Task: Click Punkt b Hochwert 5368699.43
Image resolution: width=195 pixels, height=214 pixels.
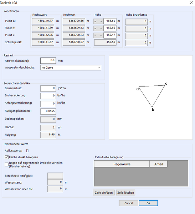Action: click(x=74, y=28)
